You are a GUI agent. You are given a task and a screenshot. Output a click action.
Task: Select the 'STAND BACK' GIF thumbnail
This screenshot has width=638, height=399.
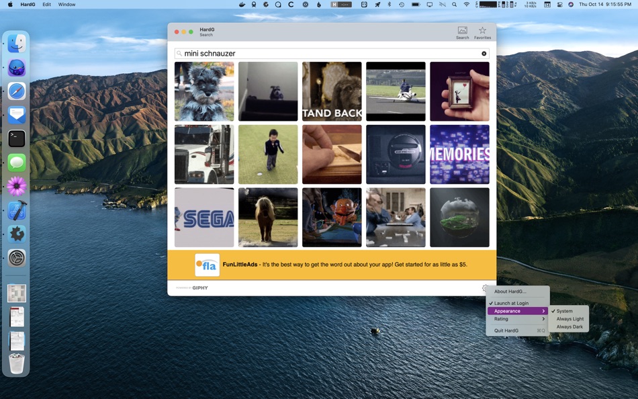(x=332, y=91)
